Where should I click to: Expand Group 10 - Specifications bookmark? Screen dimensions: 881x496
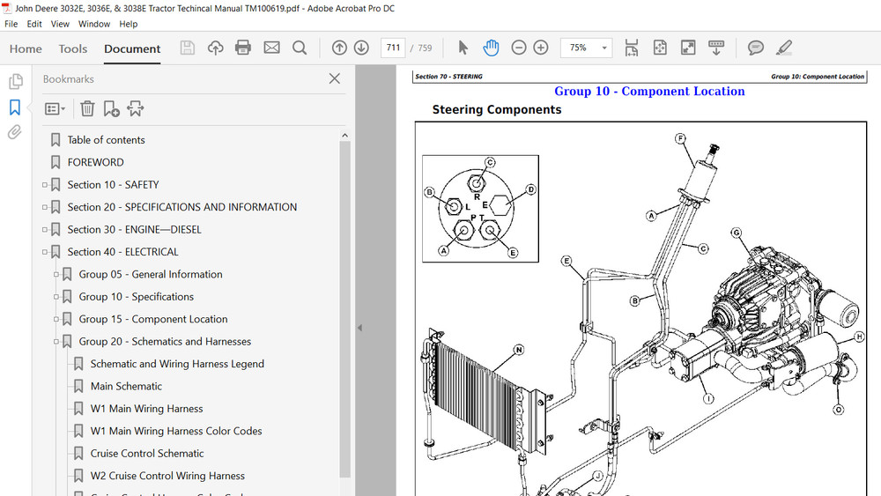pyautogui.click(x=56, y=297)
